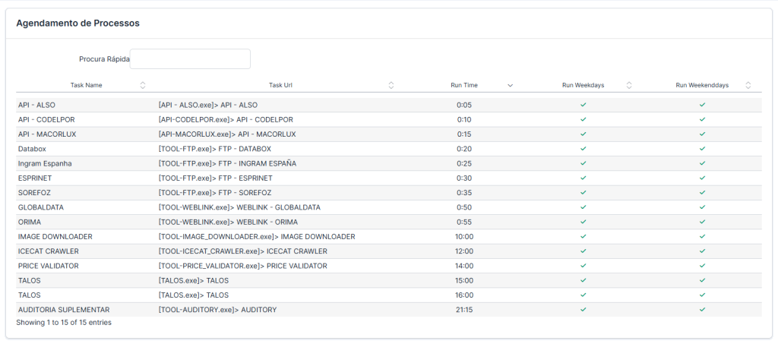This screenshot has height=344, width=778.
Task: Click weekdays checkmark for PRICE VALIDATOR
Action: [x=583, y=266]
